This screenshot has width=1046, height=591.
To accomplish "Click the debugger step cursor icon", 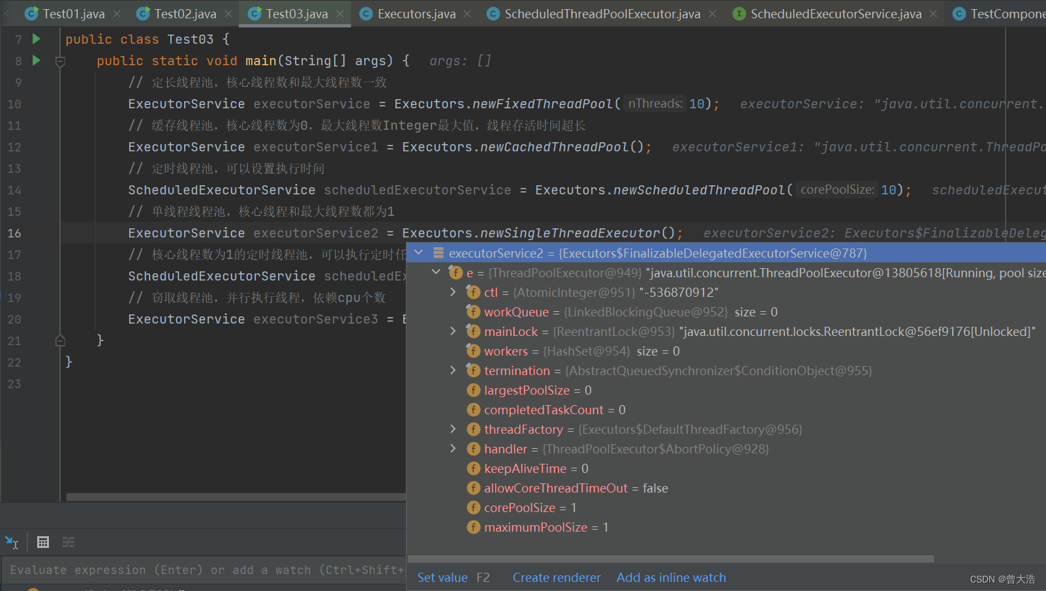I will pos(12,542).
